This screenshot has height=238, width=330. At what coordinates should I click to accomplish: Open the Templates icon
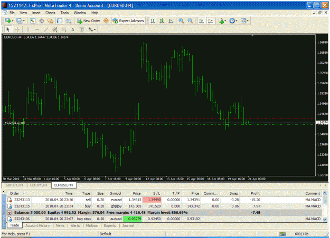coord(243,21)
